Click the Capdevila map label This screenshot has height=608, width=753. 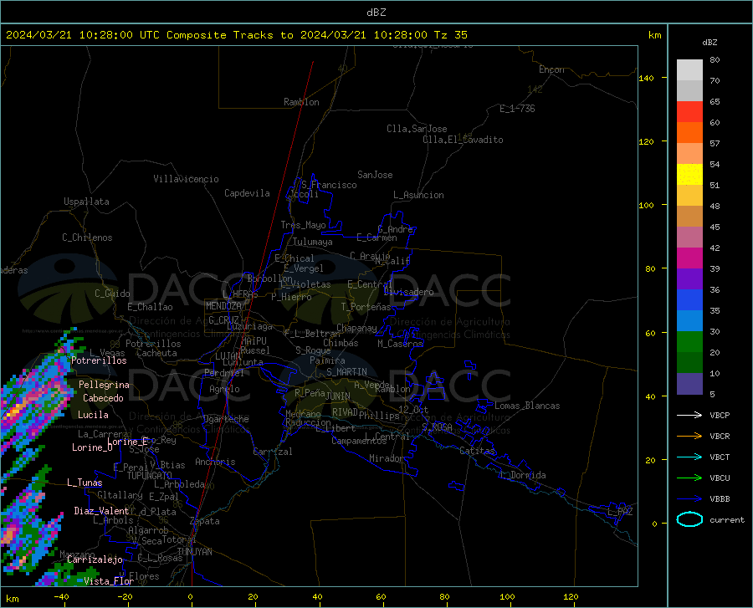pyautogui.click(x=247, y=193)
